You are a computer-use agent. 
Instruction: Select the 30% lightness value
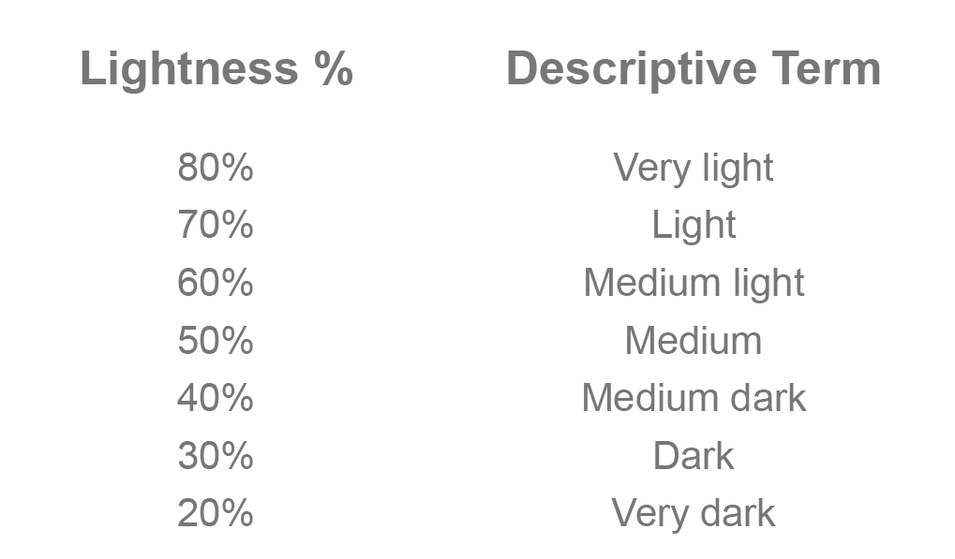point(216,456)
